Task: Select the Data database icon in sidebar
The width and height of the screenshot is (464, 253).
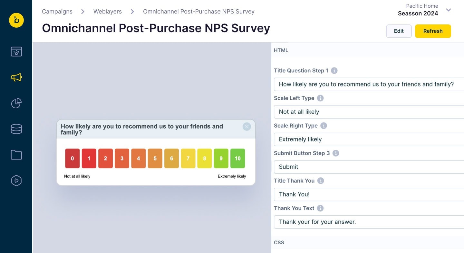Action: tap(16, 129)
